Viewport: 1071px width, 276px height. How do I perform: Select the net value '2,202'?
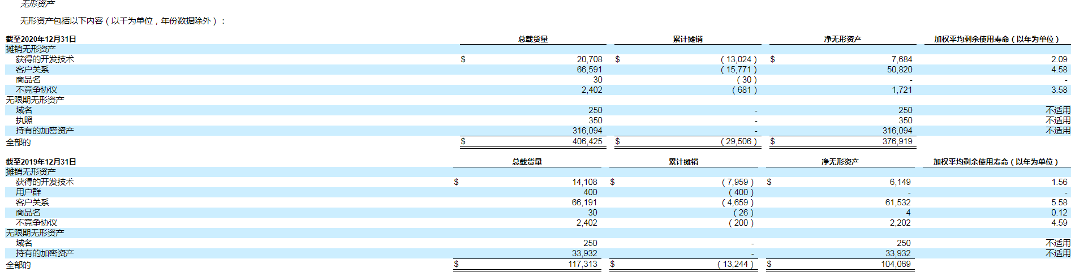900,223
